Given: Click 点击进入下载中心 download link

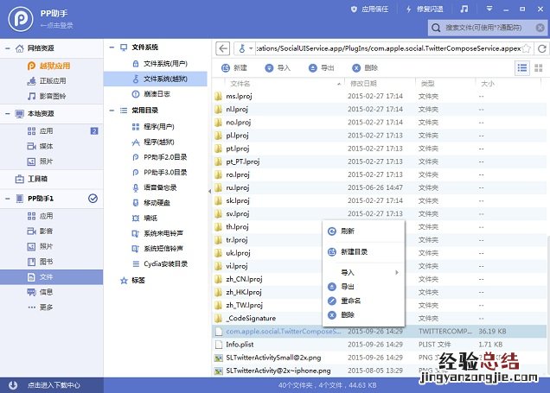Looking at the screenshot, I should pyautogui.click(x=54, y=385).
